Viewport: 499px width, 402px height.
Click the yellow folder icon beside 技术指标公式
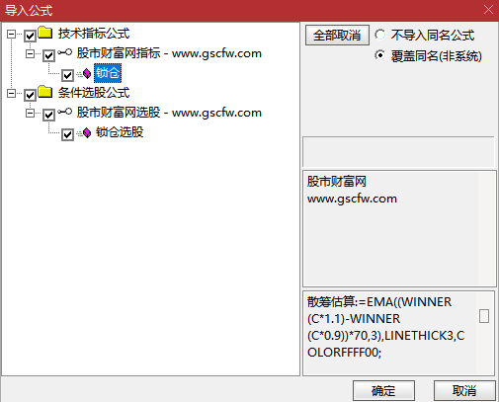44,33
